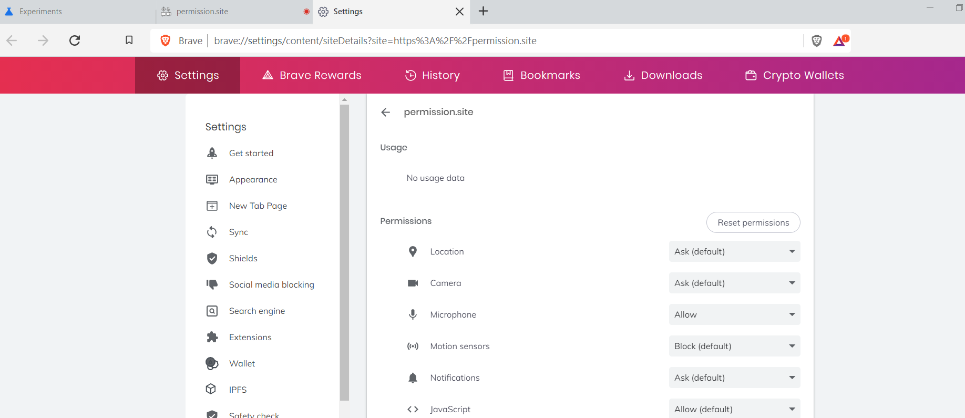Viewport: 965px width, 418px height.
Task: Click the Reset permissions button
Action: pos(753,222)
